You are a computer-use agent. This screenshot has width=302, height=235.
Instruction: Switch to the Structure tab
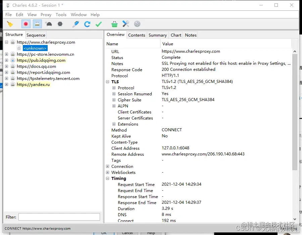[x=14, y=35]
